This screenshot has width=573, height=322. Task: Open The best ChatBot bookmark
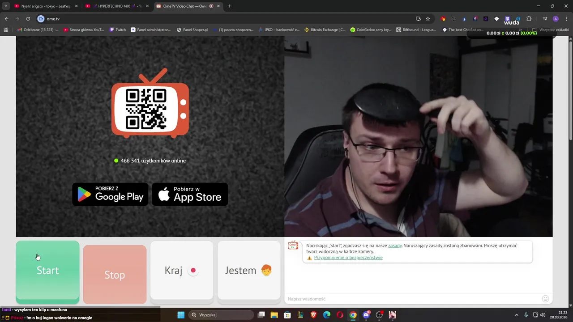pyautogui.click(x=462, y=30)
